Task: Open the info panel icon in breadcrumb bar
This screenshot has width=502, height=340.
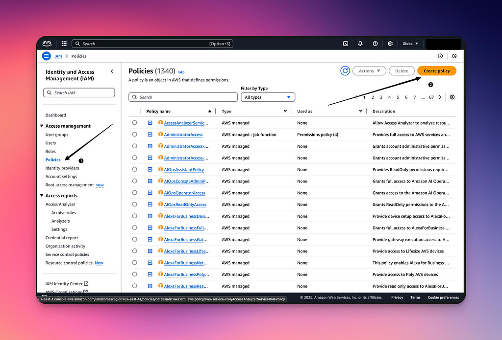Action: coord(440,56)
